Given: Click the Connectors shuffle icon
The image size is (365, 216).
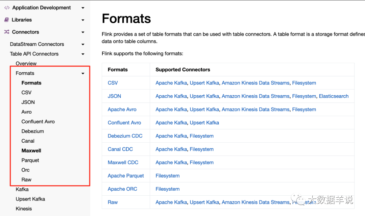Looking at the screenshot, I should tap(6, 32).
